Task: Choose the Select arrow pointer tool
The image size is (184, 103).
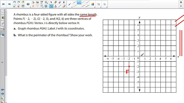Action: tap(51, 2)
